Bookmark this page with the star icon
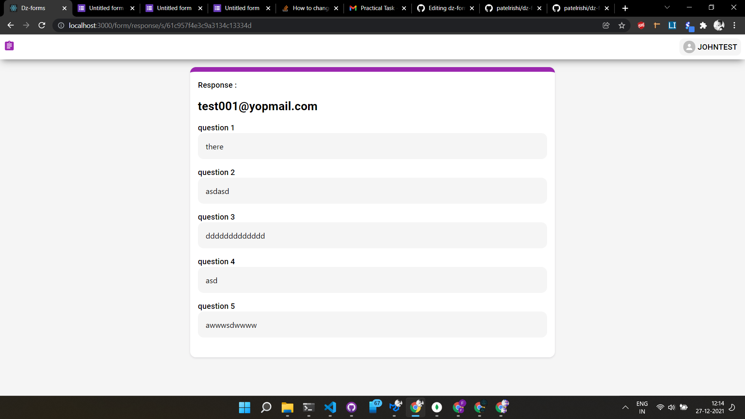Image resolution: width=745 pixels, height=419 pixels. click(x=622, y=25)
